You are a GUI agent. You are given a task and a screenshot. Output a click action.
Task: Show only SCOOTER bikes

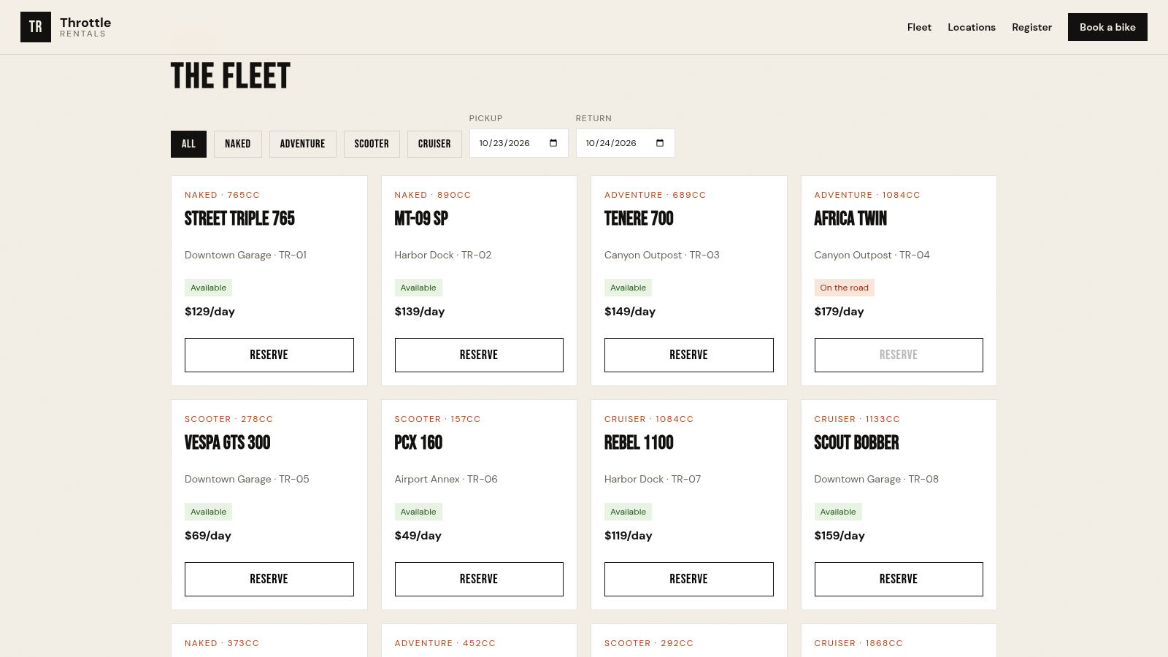coord(372,144)
